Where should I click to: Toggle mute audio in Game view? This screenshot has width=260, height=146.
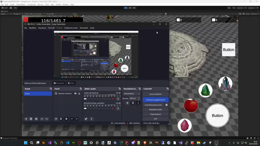pyautogui.click(x=240, y=14)
